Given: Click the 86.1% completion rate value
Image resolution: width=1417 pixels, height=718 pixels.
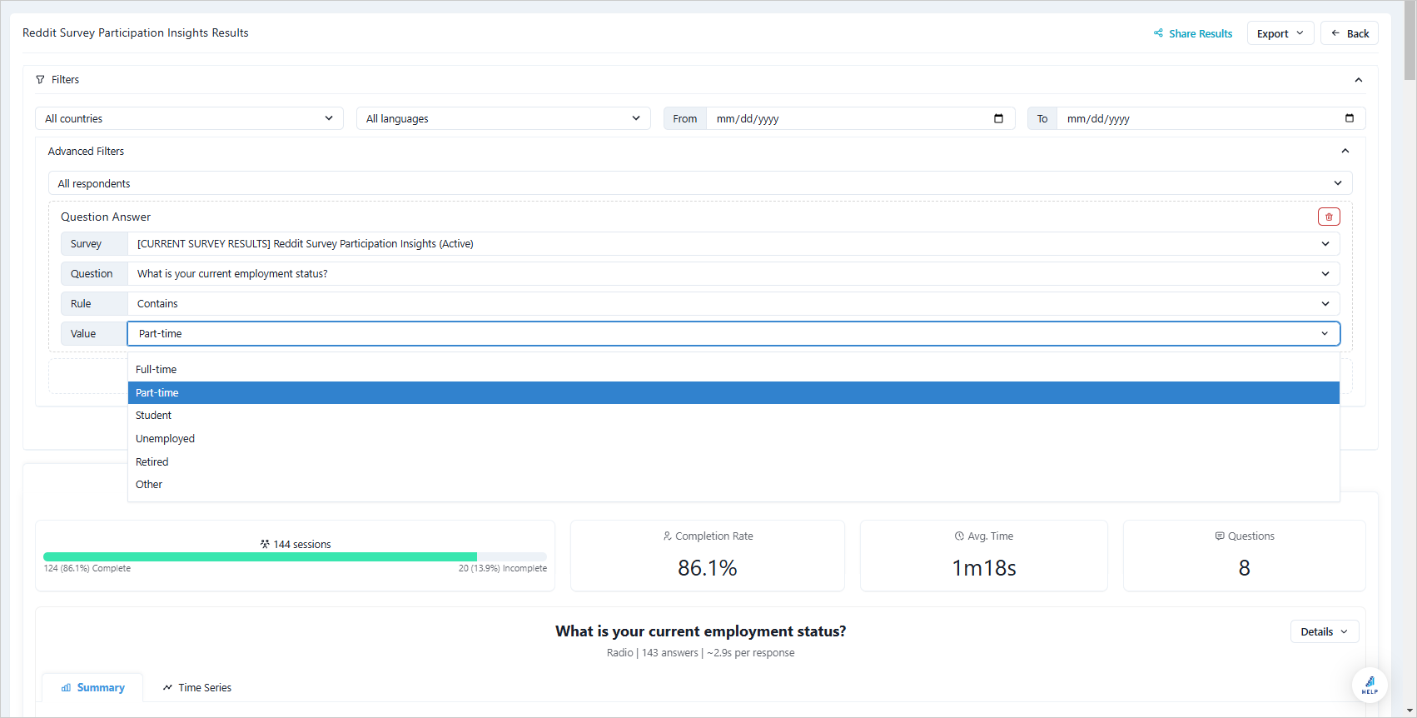Looking at the screenshot, I should click(708, 568).
